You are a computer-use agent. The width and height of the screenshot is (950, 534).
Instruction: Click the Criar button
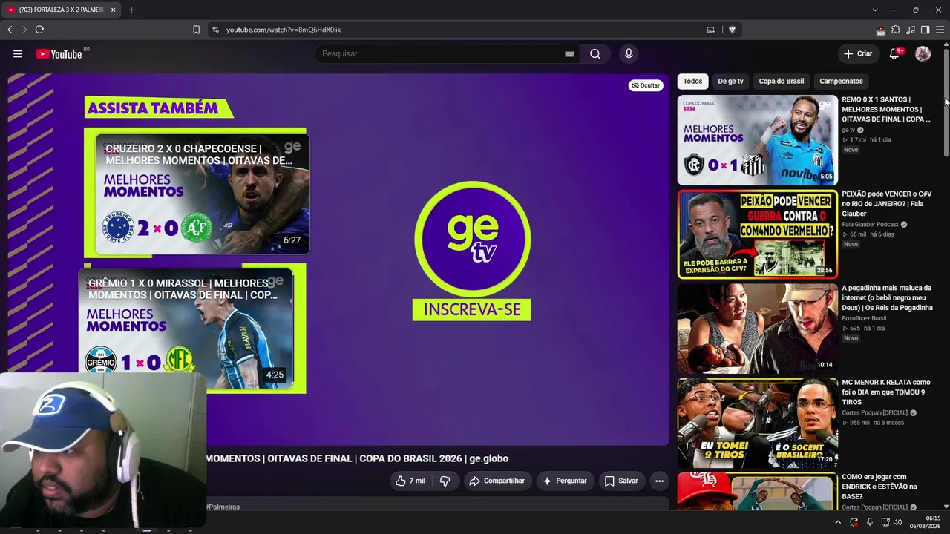coord(858,53)
